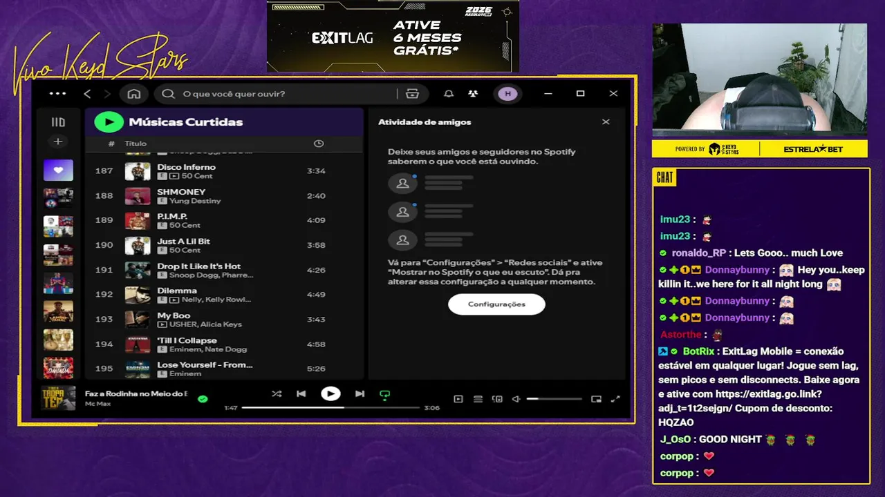885x497 pixels.
Task: Open the friend activity icon in the top bar
Action: [x=473, y=94]
